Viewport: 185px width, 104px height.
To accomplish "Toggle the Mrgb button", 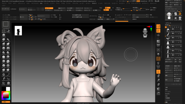I will click(101, 8).
